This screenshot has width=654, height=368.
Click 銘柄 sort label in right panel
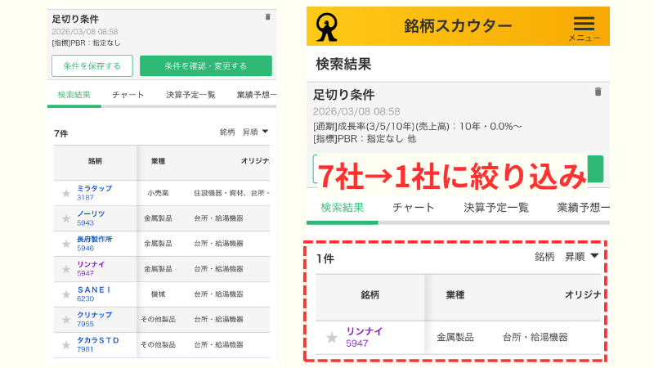click(544, 257)
